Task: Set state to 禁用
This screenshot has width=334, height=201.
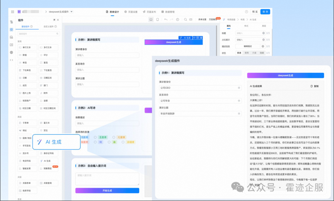Action: coord(247,53)
